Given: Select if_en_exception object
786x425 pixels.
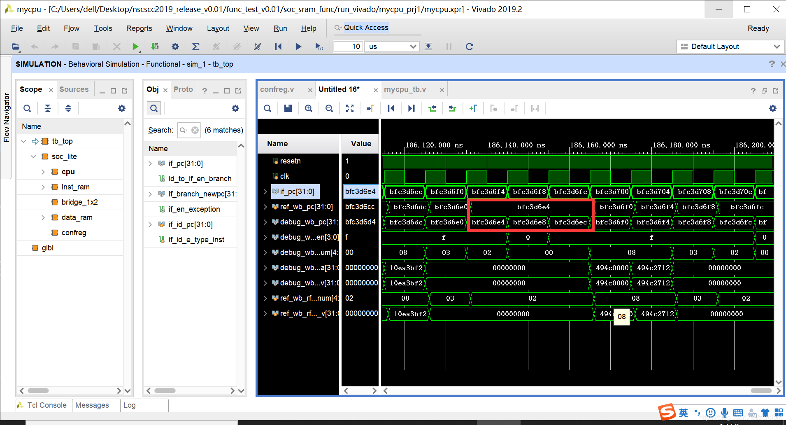Looking at the screenshot, I should point(194,209).
